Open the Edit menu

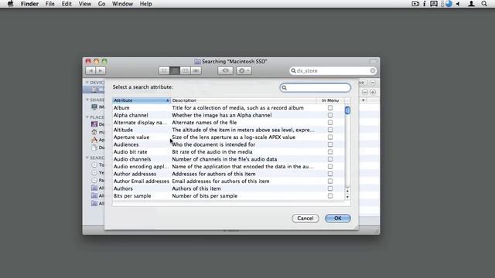click(x=67, y=4)
